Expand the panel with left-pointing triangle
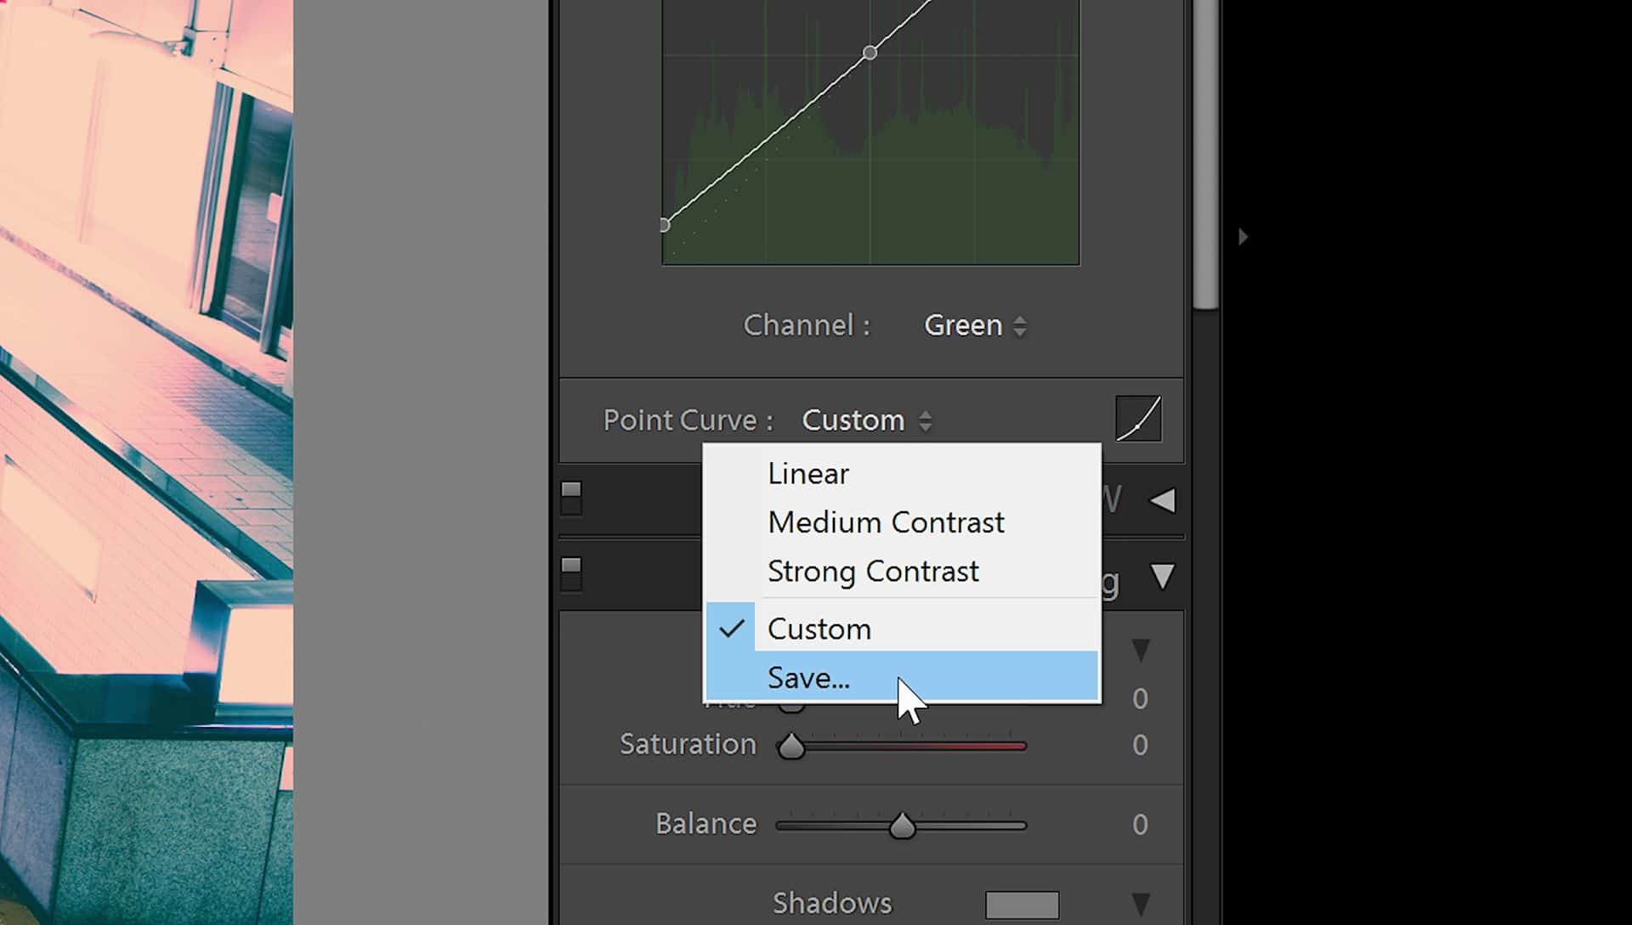This screenshot has width=1632, height=925. click(1162, 500)
